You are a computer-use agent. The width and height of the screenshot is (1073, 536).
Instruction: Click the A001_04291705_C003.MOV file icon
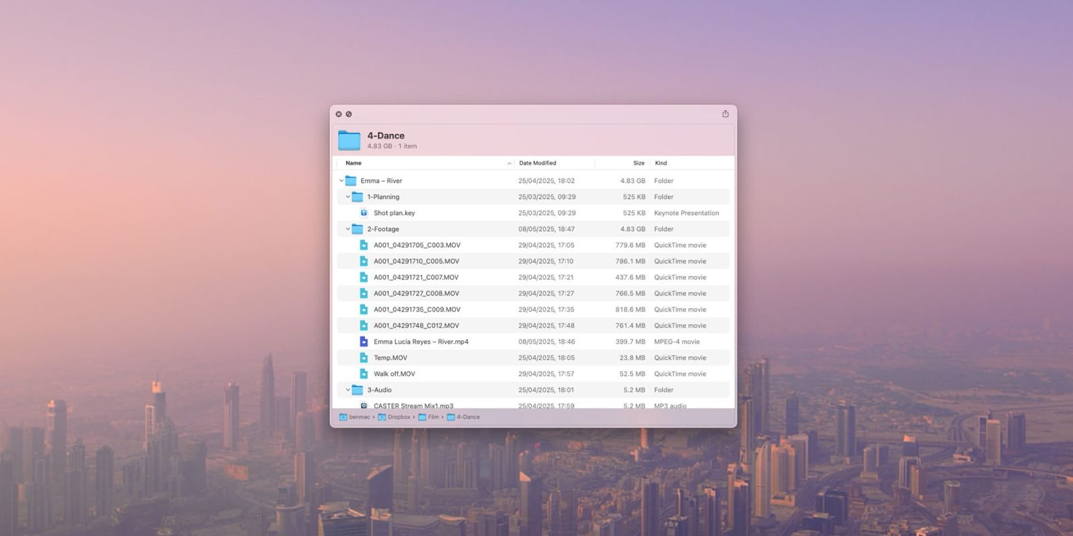[x=363, y=245]
